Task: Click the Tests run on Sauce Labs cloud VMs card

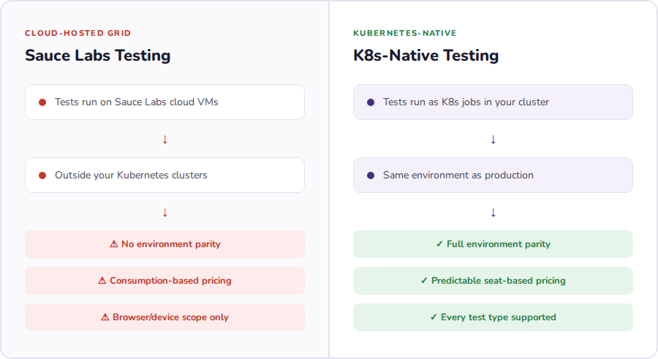Action: [x=164, y=102]
